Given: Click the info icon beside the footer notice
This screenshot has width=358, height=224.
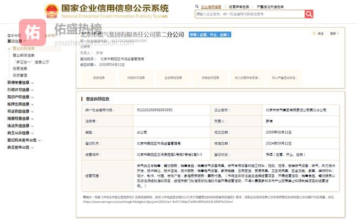Looking at the screenshot, I should pos(84,197).
